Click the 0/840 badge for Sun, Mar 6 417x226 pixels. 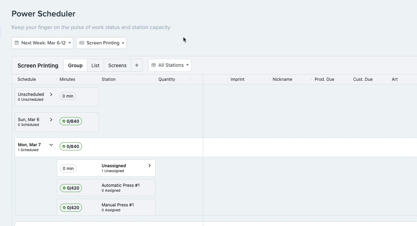pos(71,121)
